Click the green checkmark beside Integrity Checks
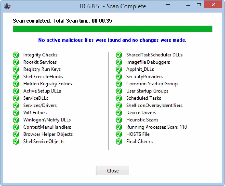The image size is (225, 186). coord(16,55)
